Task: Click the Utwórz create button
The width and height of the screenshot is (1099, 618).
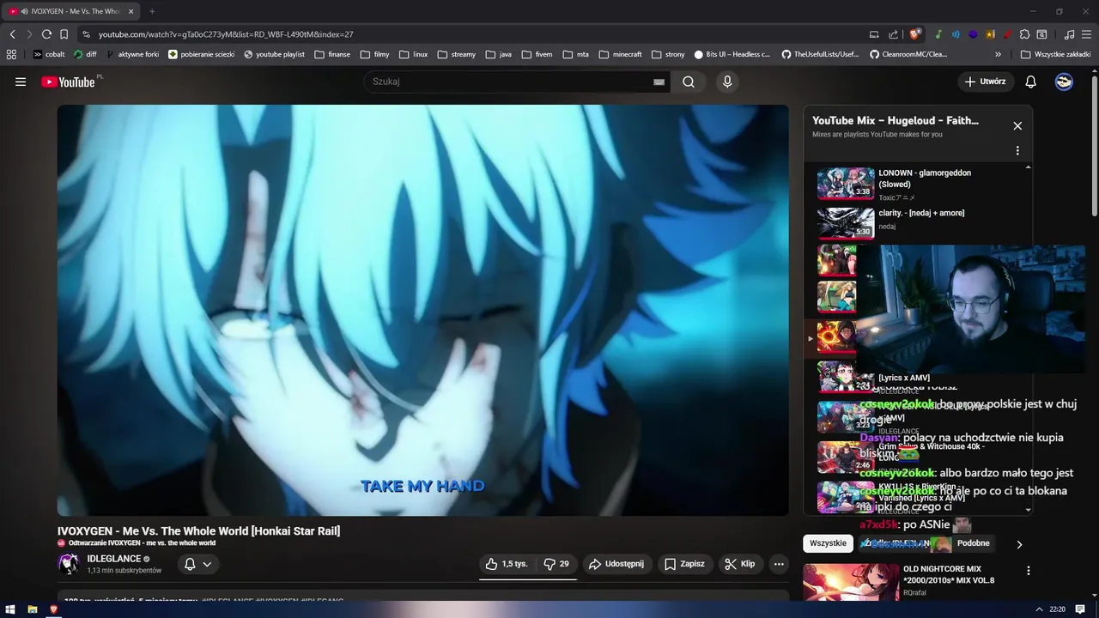Action: 986,82
